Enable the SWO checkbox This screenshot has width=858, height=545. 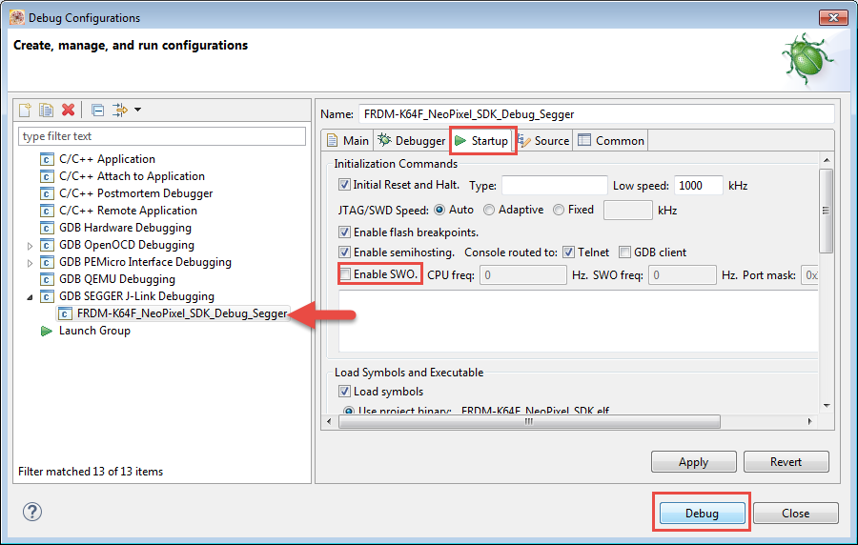[345, 274]
